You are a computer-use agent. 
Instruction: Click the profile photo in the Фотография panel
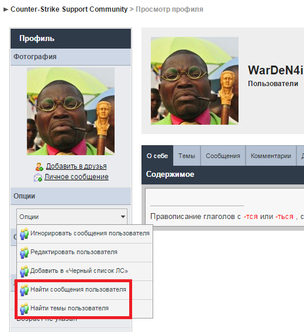71,111
